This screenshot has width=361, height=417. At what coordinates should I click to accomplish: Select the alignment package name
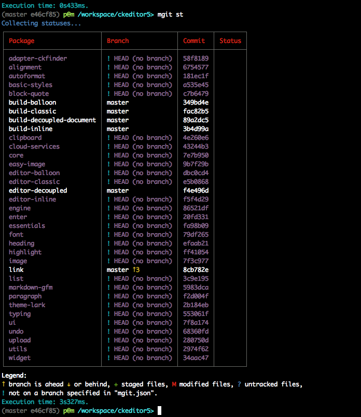click(25, 67)
